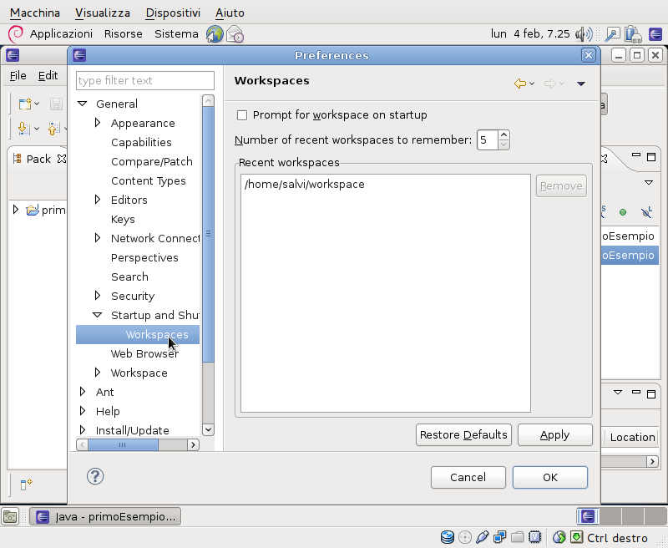
Task: Open the Sistema panel menu
Action: (176, 34)
